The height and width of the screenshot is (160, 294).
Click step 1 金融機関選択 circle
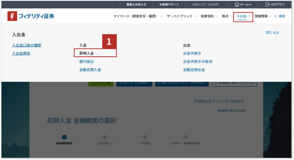(x=64, y=137)
